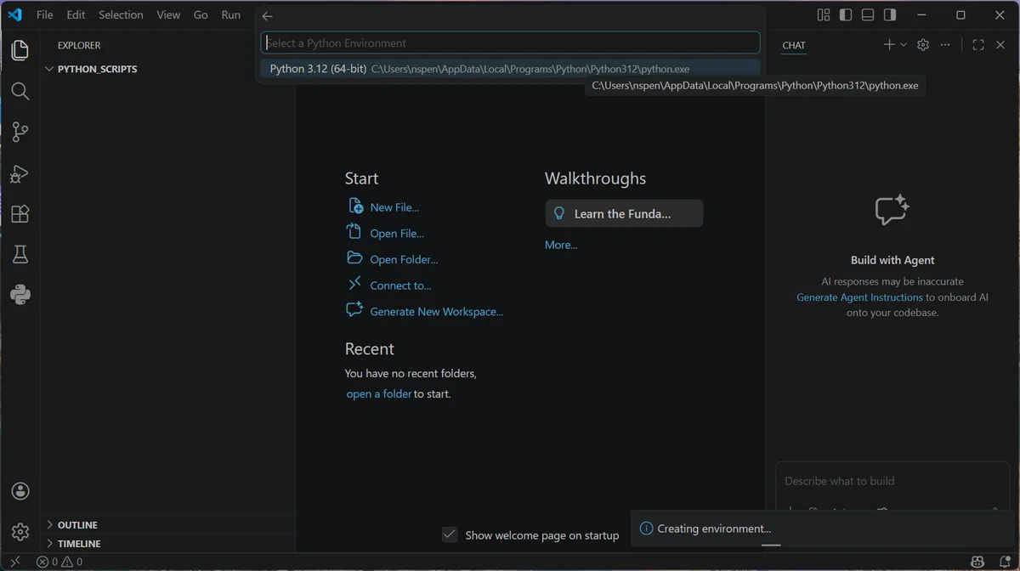Open the File menu

point(45,15)
